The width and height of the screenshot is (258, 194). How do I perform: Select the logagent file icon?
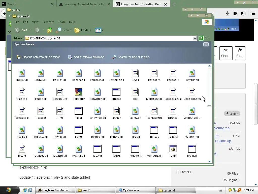coord(135,149)
